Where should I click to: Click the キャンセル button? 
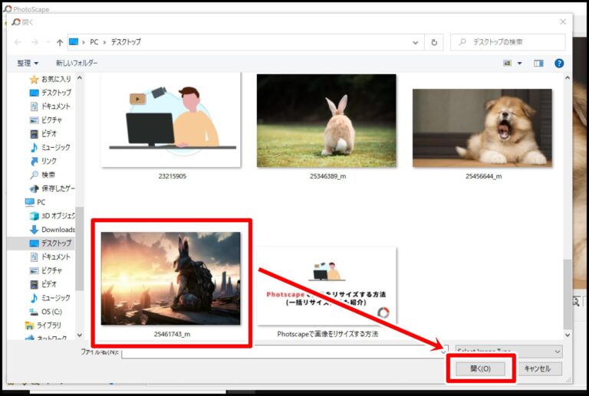(538, 368)
